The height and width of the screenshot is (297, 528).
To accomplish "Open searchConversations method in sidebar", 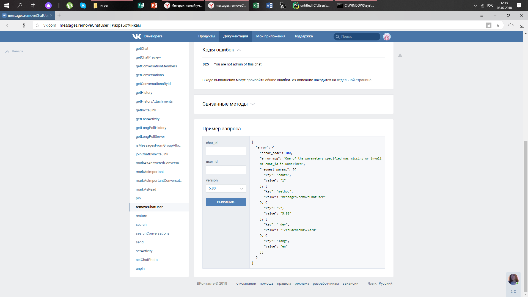I will (x=152, y=233).
